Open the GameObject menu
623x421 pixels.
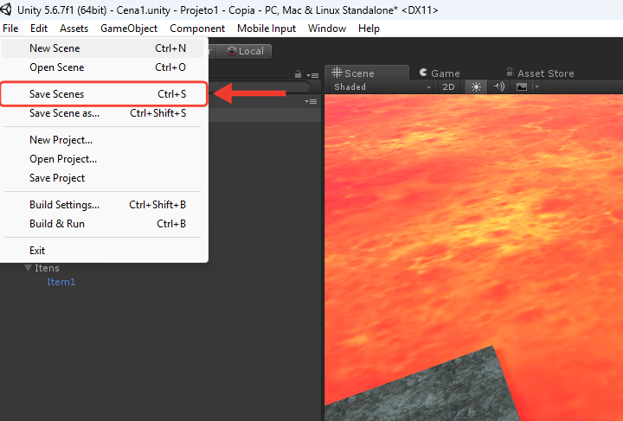(x=129, y=29)
